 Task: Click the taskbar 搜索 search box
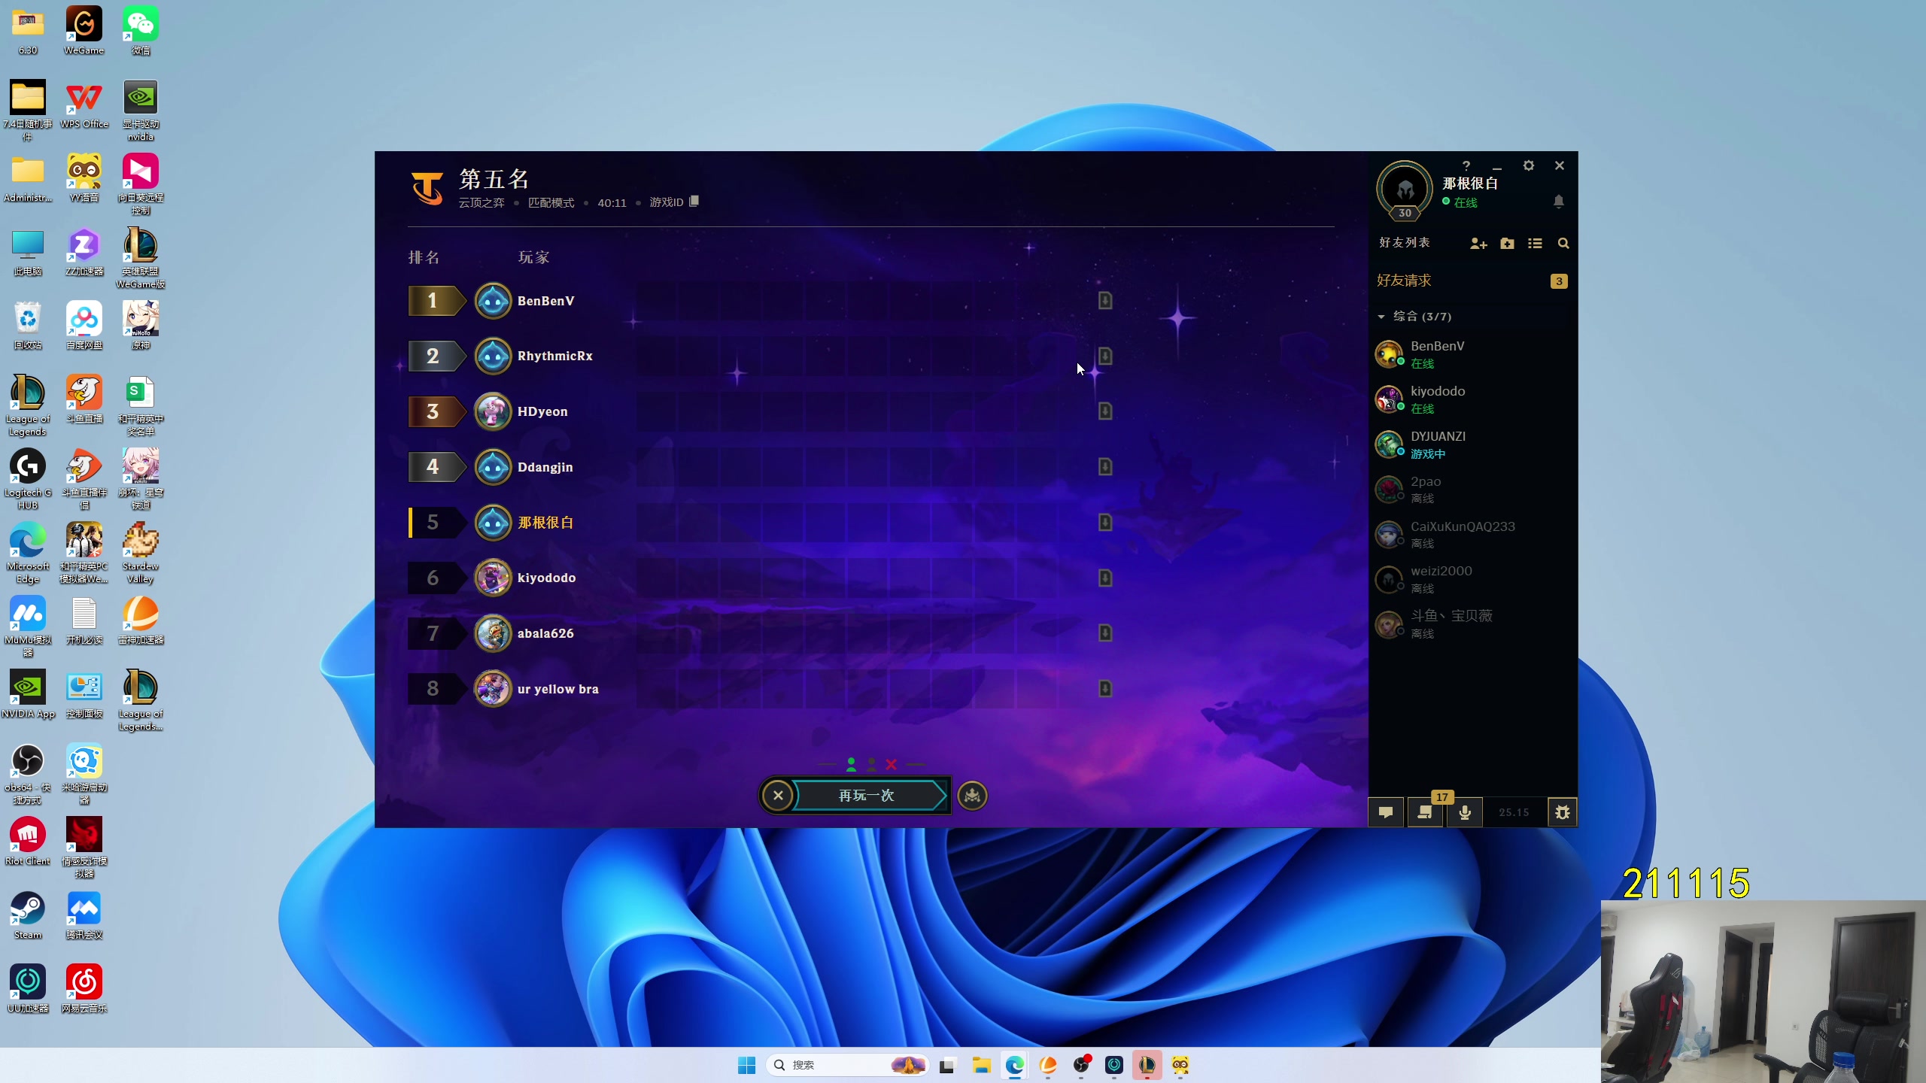pos(848,1065)
